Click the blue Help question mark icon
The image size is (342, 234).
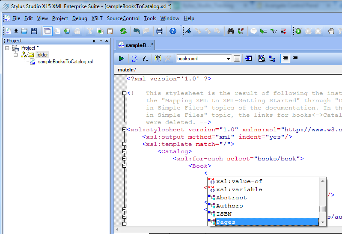tap(172, 31)
